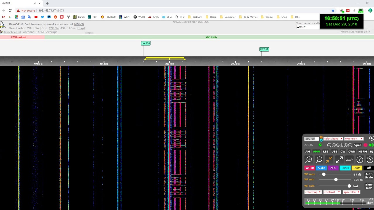Open the bluebison.net link
Screen dimensions: 374x210
pyautogui.click(x=12, y=32)
